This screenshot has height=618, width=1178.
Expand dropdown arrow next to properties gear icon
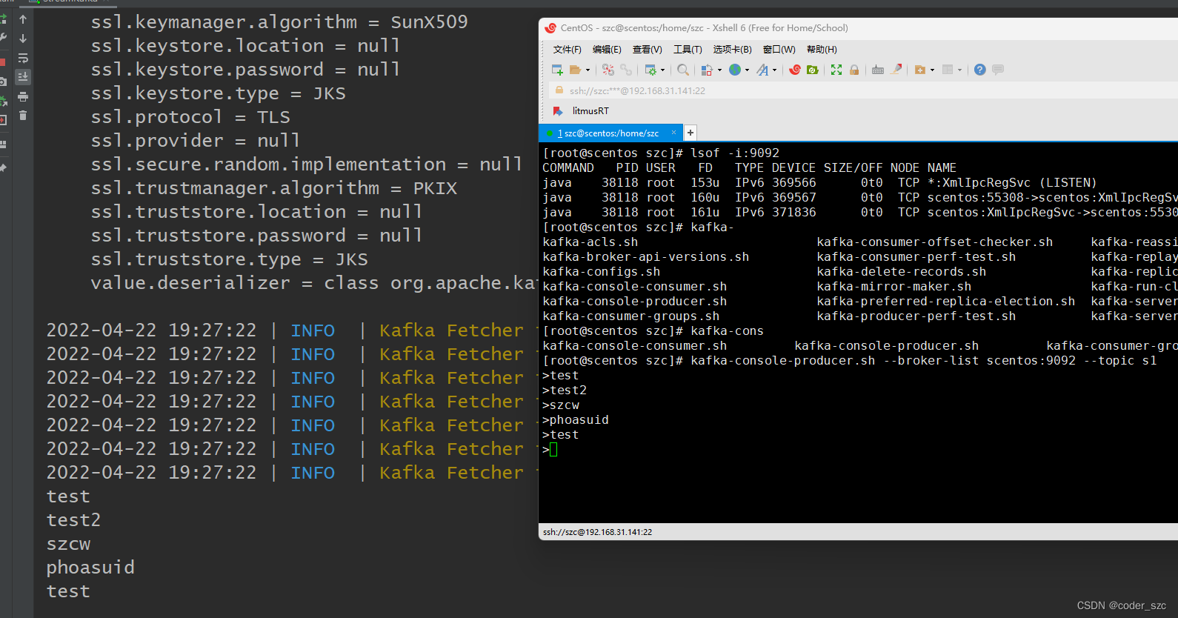click(x=663, y=70)
